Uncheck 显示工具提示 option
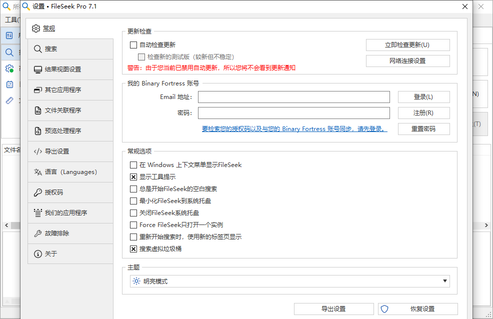This screenshot has width=493, height=319. 133,177
